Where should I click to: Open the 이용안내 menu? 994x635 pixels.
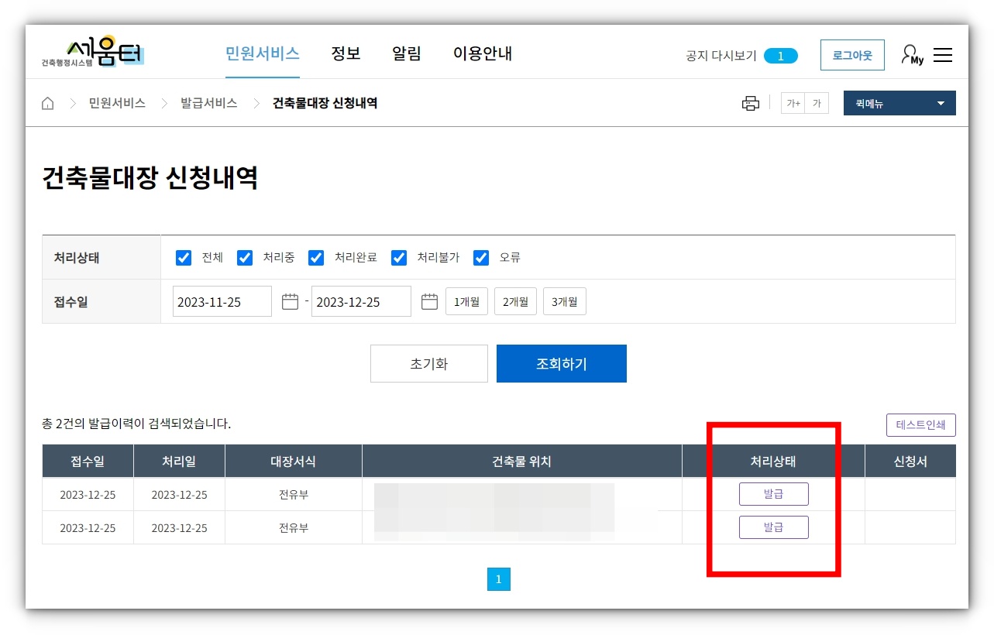pyautogui.click(x=481, y=53)
